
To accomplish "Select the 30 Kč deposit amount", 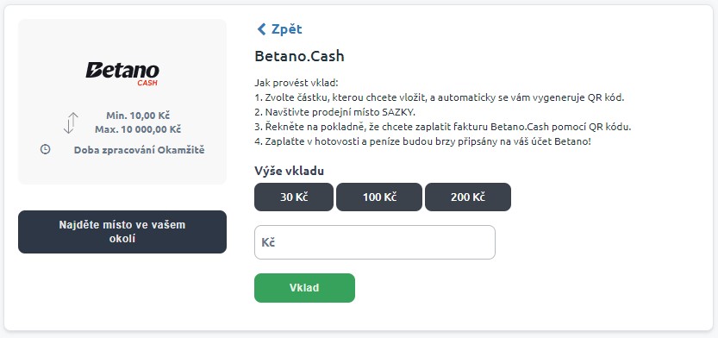I will point(294,197).
